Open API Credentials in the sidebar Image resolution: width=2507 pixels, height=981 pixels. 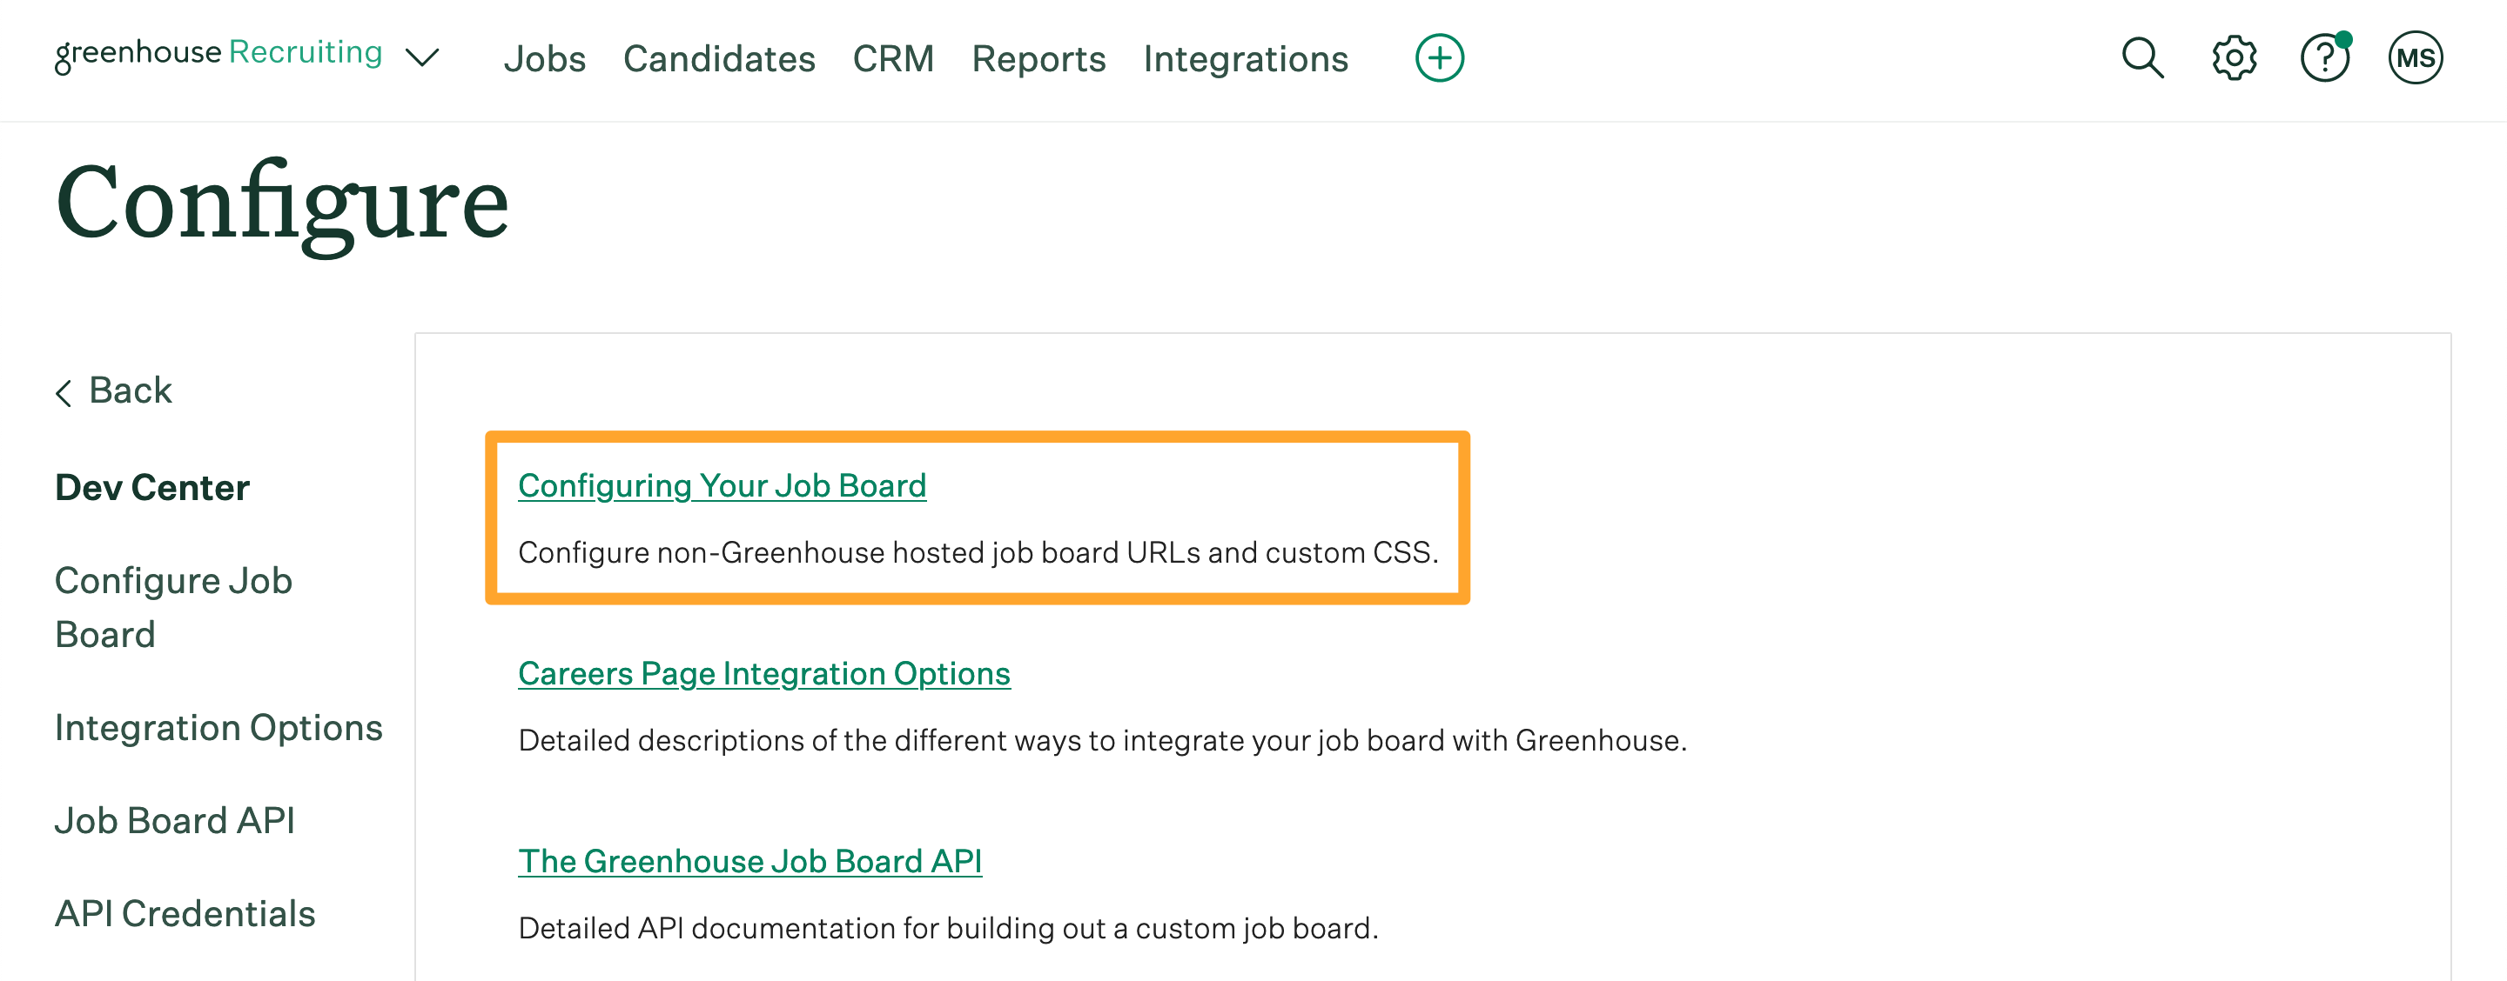coord(185,913)
